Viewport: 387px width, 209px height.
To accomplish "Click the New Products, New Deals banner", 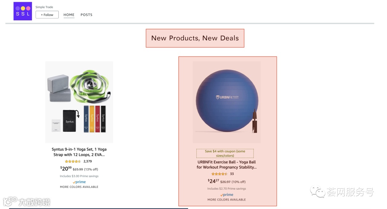I will 195,38.
